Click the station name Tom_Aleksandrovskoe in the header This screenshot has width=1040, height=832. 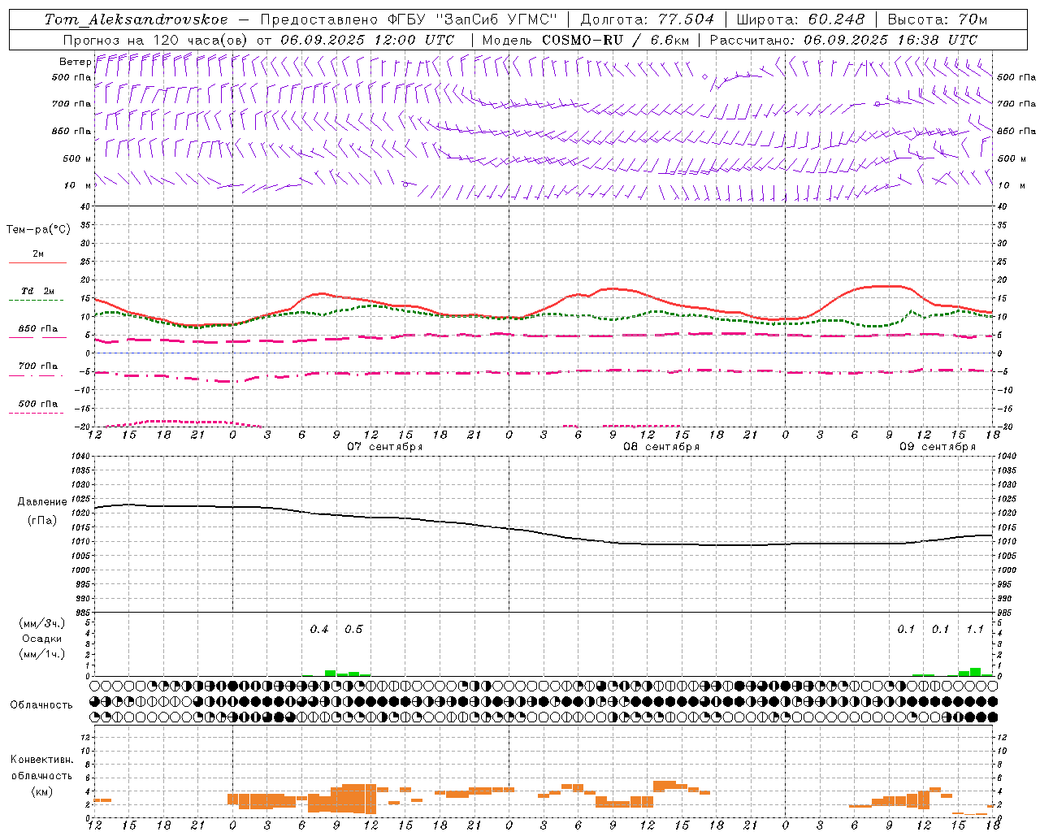point(136,19)
